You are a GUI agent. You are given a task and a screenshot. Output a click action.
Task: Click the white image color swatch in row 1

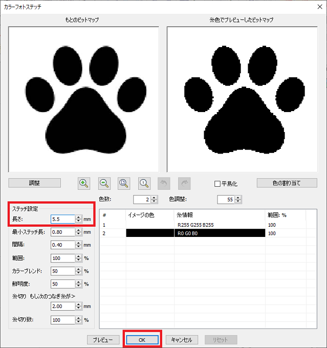coord(150,225)
